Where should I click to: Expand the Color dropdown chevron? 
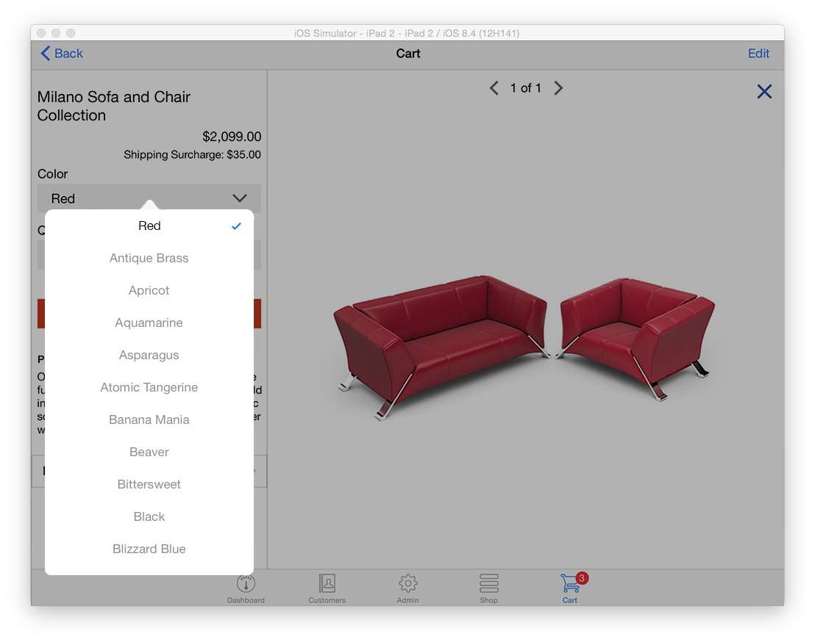pyautogui.click(x=240, y=198)
